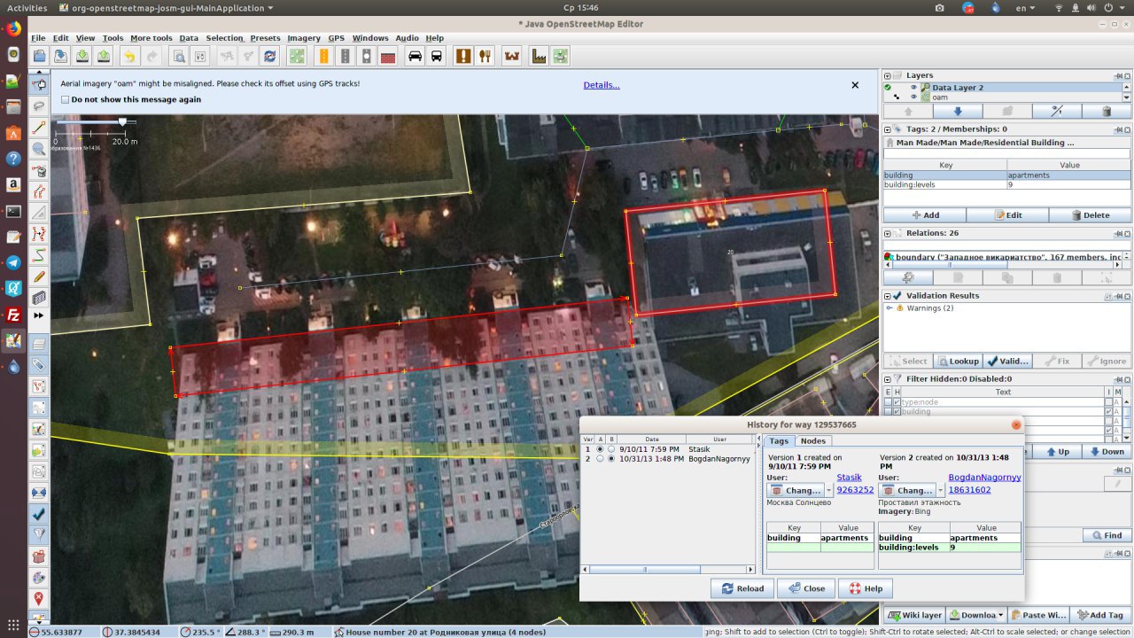Click Upload data toolbar icon

(x=103, y=56)
